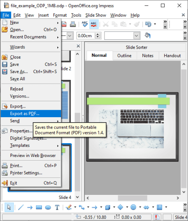This screenshot has width=188, height=221.
Task: Open the Wizards submenu
Action: coord(31,47)
